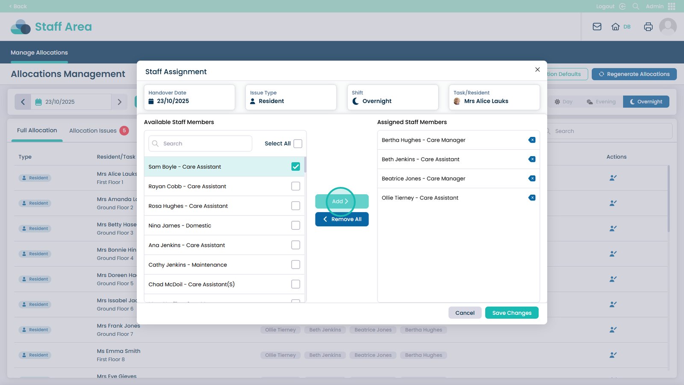Open the user profile avatar
The image size is (684, 385).
coord(667,27)
